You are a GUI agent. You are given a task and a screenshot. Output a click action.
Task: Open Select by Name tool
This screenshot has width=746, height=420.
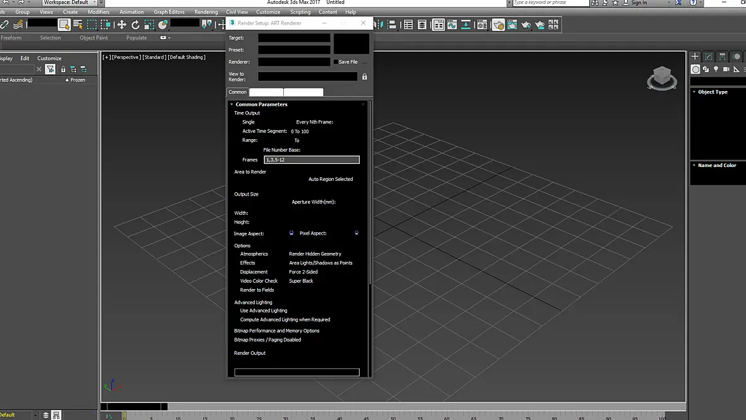(78, 24)
